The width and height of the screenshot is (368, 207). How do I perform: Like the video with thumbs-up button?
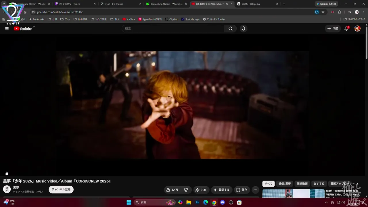[172, 190]
